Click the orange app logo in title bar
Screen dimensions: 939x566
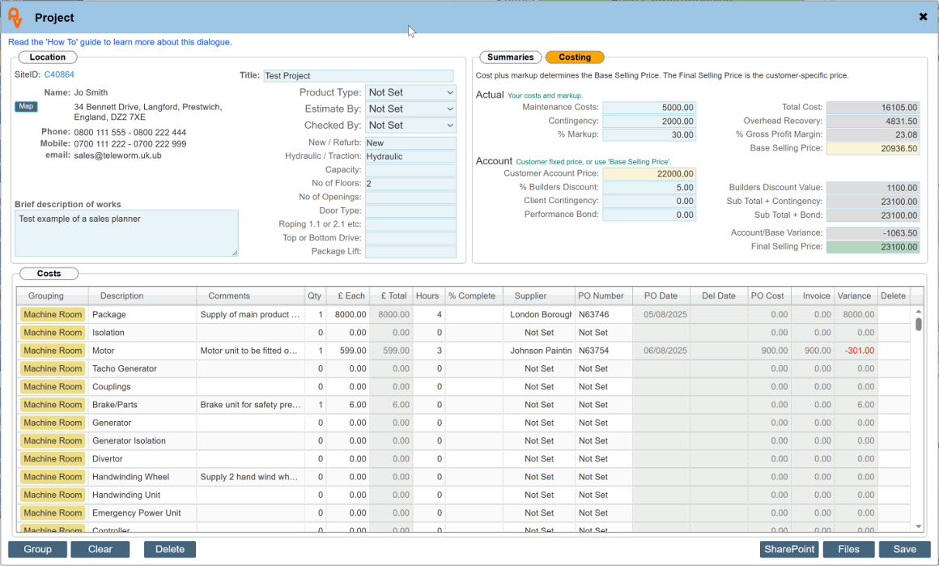[x=15, y=17]
